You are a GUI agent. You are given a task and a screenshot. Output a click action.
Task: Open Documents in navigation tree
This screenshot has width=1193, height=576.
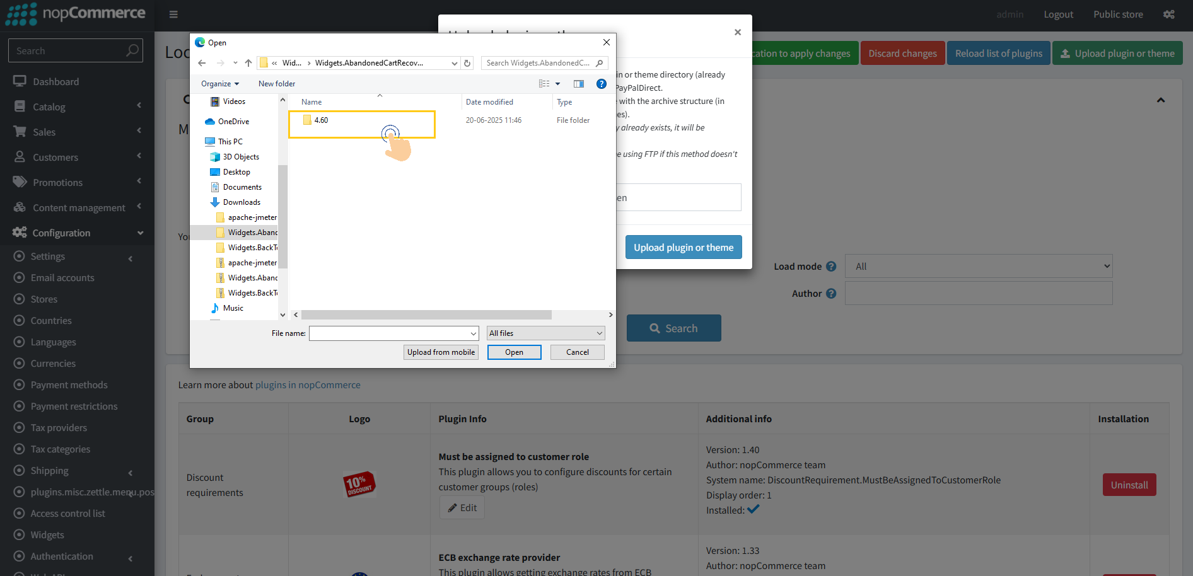(242, 187)
